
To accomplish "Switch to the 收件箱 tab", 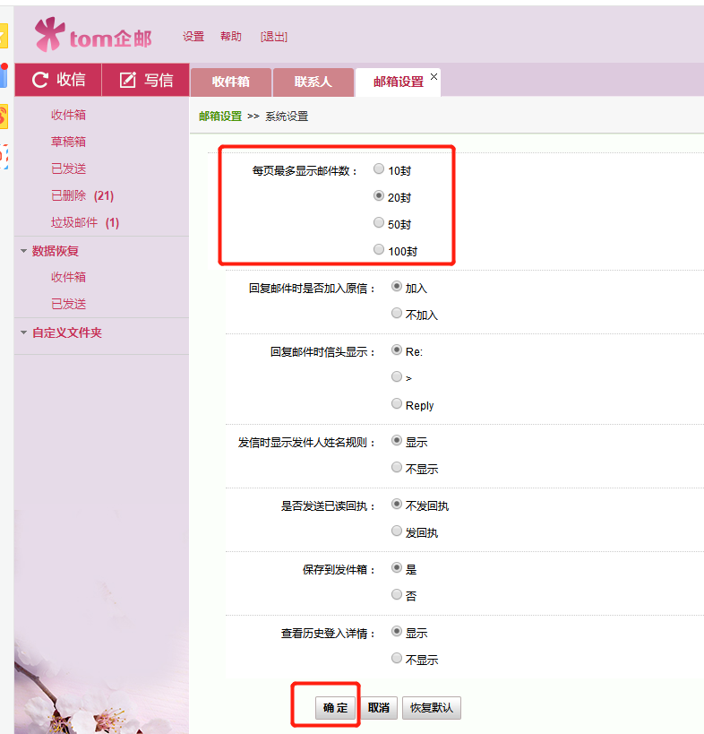I will pyautogui.click(x=231, y=82).
